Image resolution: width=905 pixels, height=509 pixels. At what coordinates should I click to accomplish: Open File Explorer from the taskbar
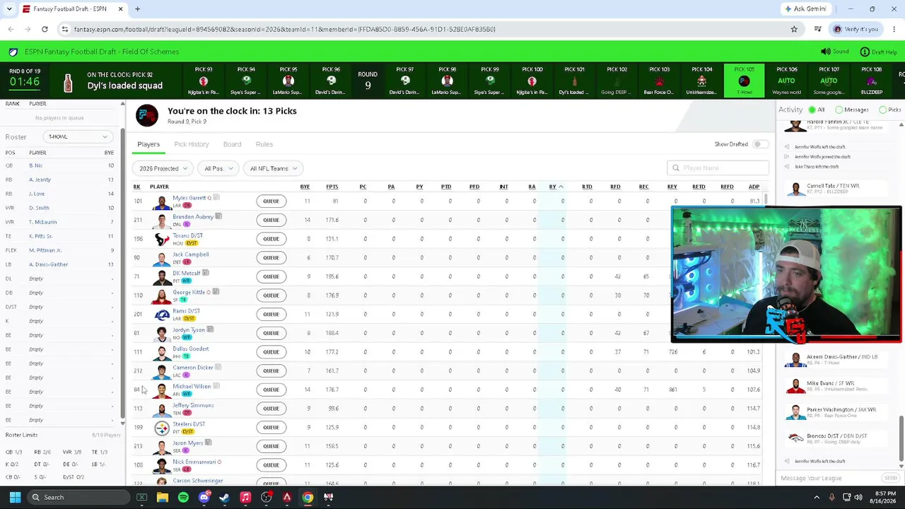tap(163, 497)
